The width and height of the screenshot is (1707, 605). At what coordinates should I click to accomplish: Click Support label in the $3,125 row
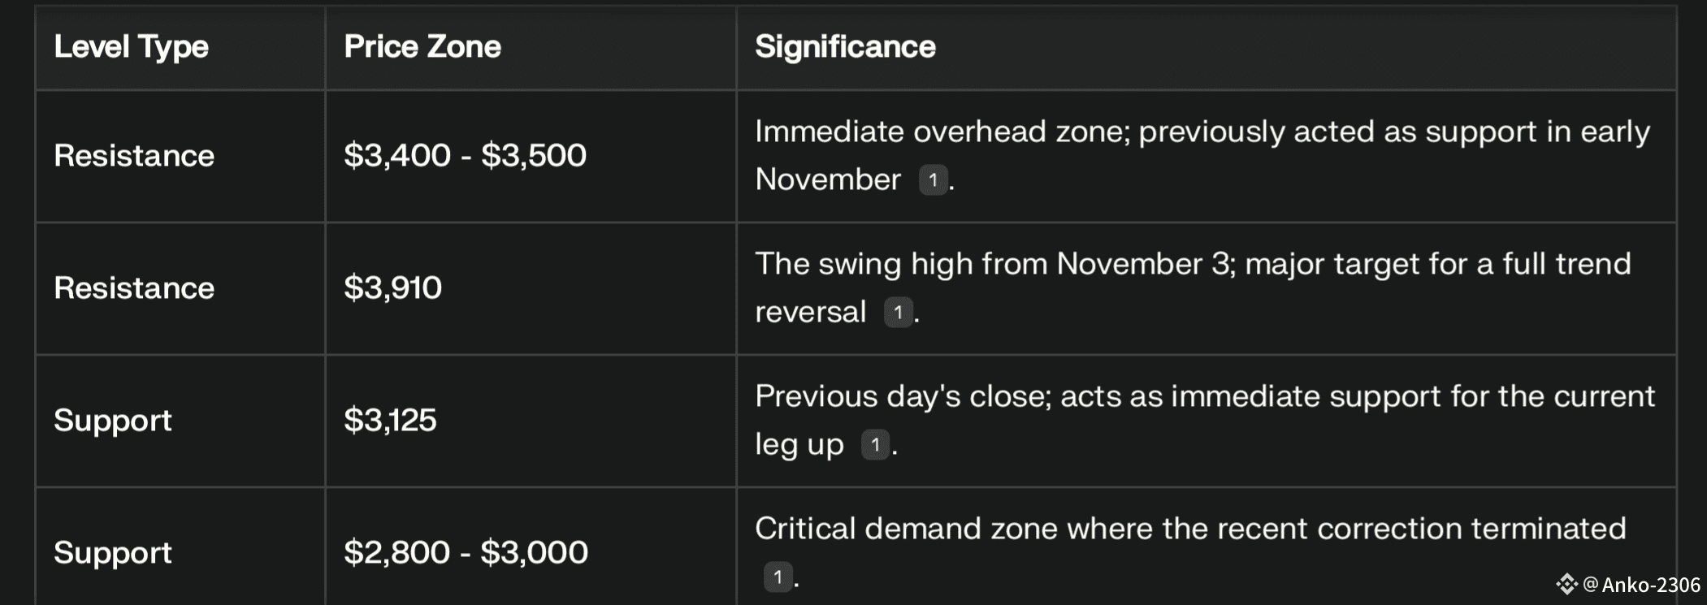113,420
